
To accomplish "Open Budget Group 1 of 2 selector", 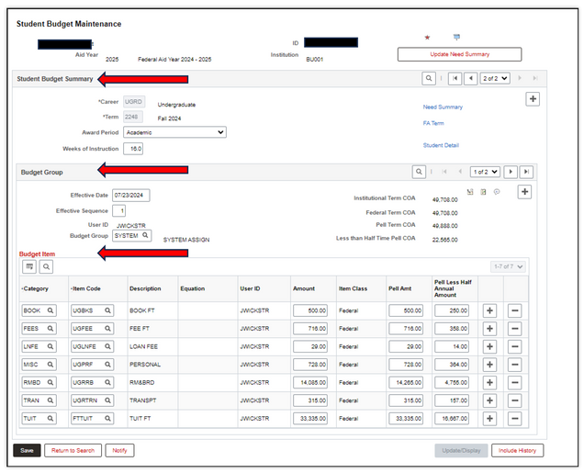I will click(485, 172).
